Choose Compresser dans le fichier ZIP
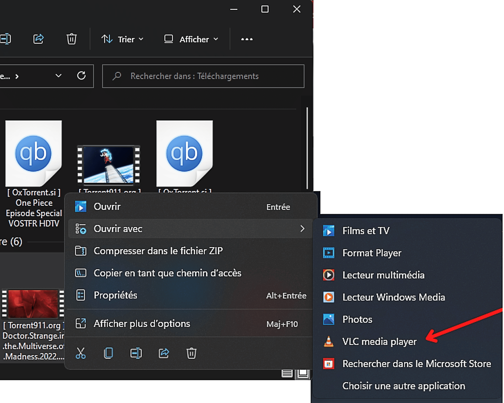Viewport: 504px width, 403px height. (x=191, y=251)
